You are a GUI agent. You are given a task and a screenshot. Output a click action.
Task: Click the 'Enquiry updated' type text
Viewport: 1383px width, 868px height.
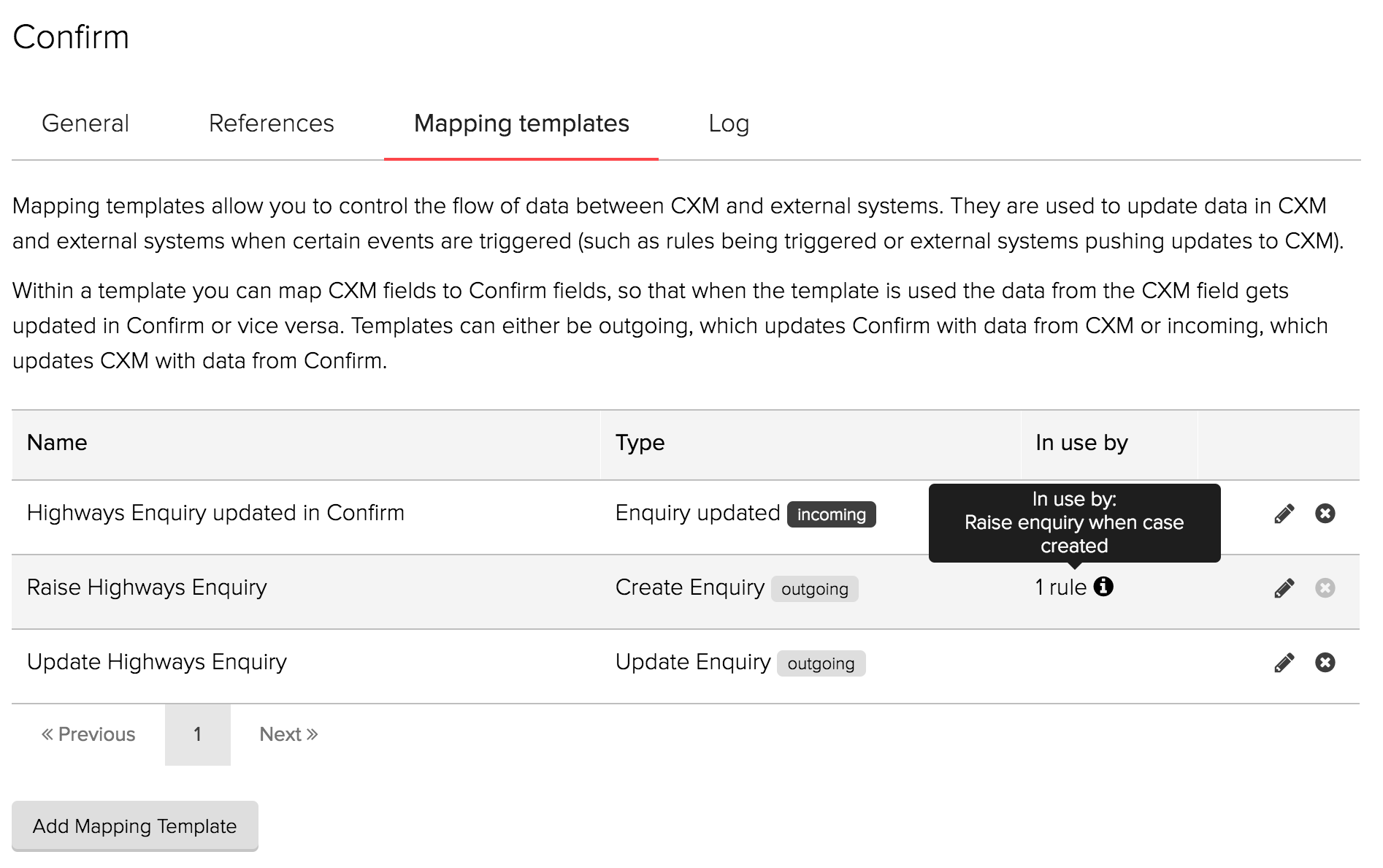coord(697,513)
